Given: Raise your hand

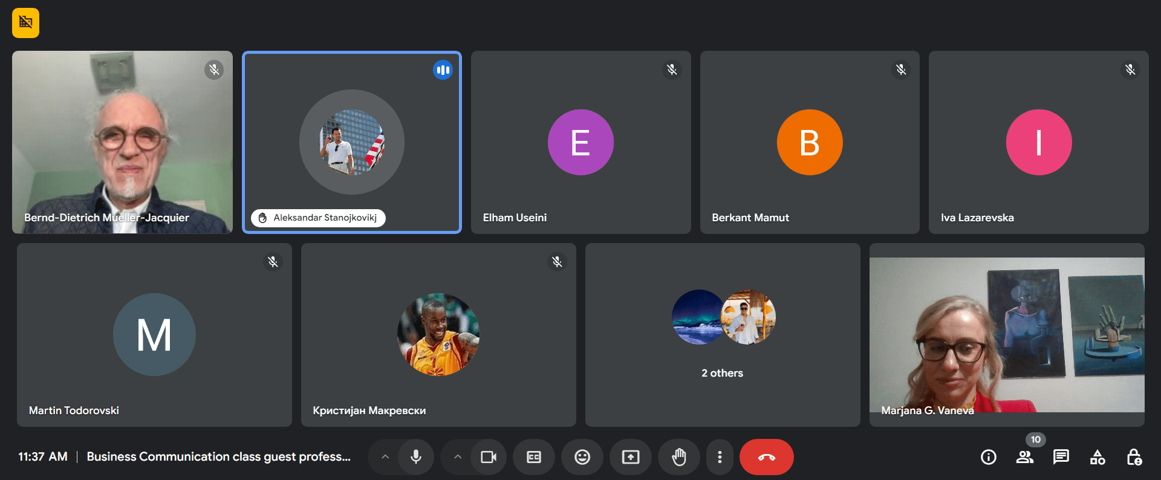Looking at the screenshot, I should click(x=678, y=457).
